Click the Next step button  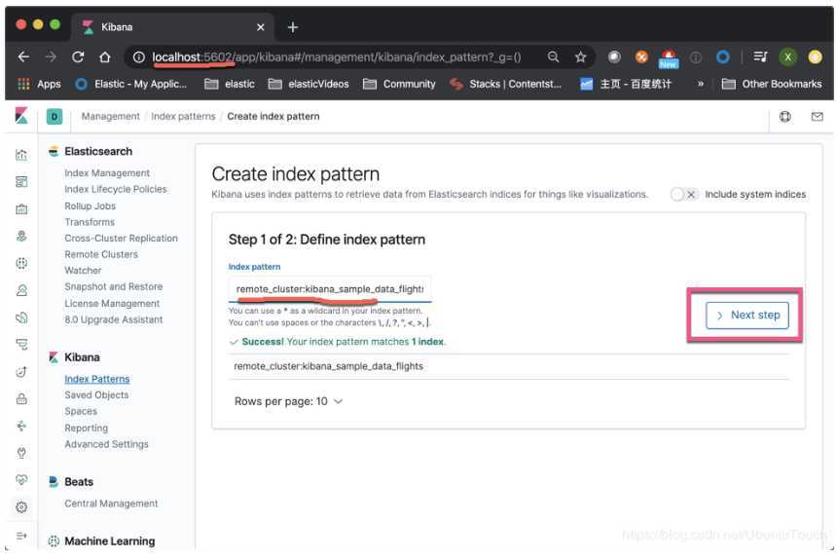coord(747,316)
